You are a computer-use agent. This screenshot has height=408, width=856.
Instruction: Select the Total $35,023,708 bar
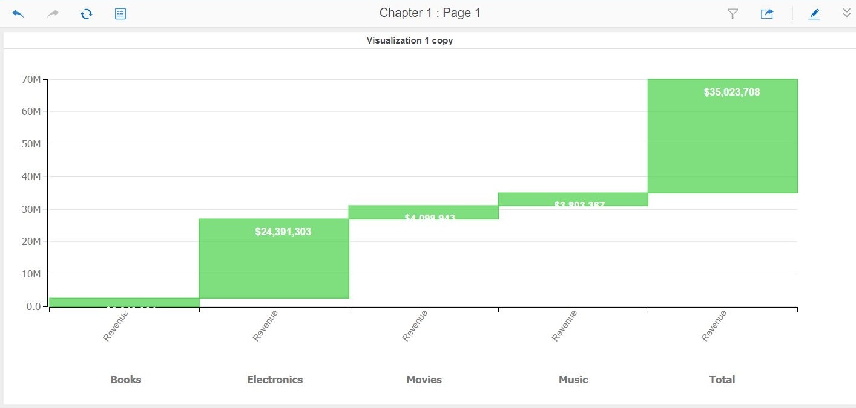pos(723,136)
